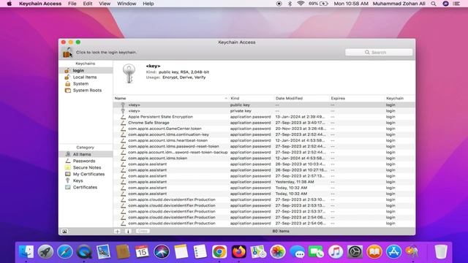Show the Certificates category
468x263 pixels.
click(x=86, y=187)
